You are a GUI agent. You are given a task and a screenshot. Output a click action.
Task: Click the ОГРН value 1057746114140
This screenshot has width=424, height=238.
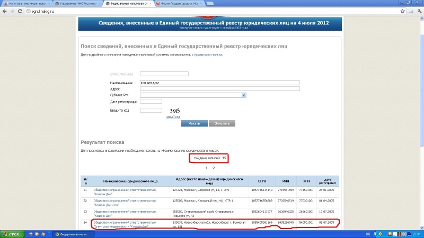[262, 190]
